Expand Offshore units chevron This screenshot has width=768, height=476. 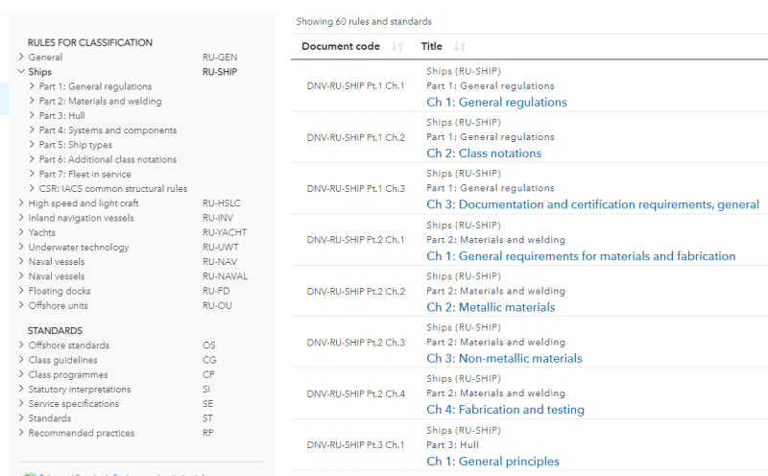click(21, 305)
